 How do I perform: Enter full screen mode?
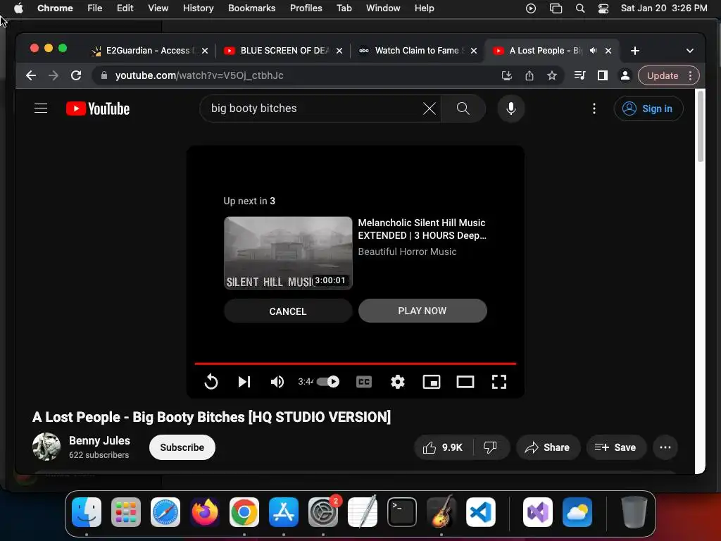499,382
